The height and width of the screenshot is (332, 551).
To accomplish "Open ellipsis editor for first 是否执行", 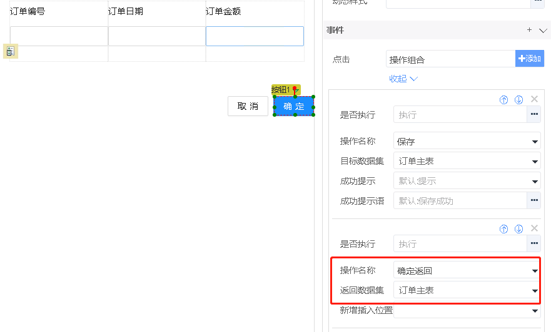I will (533, 114).
